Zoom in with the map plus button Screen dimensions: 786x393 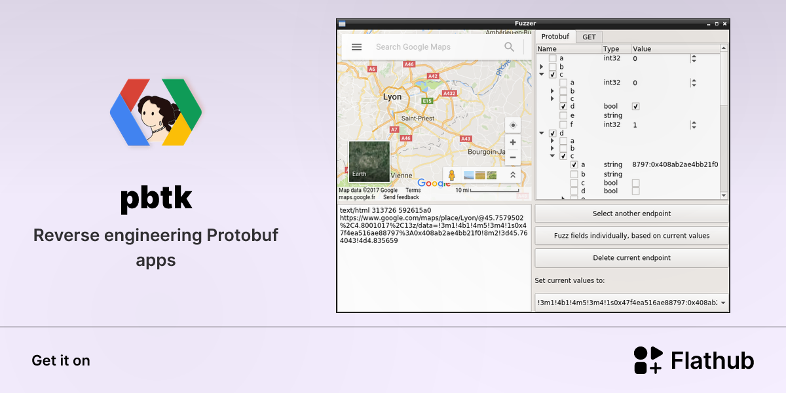(513, 142)
